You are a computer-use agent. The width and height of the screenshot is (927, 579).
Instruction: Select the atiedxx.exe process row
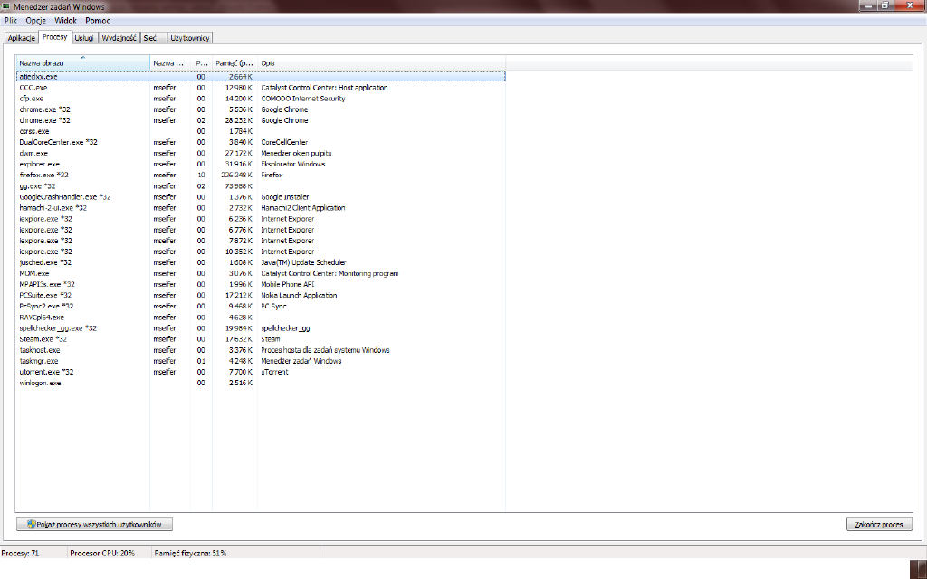point(261,77)
